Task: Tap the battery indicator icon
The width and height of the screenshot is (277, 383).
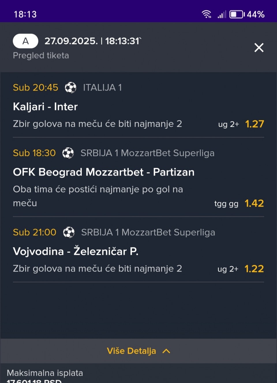Action: click(237, 14)
